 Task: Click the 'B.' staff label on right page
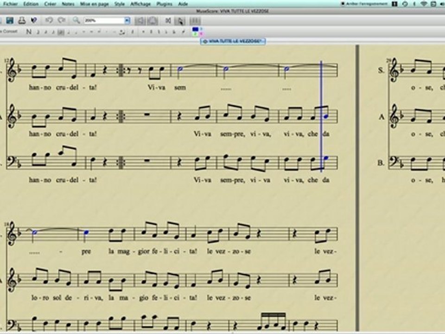(381, 163)
